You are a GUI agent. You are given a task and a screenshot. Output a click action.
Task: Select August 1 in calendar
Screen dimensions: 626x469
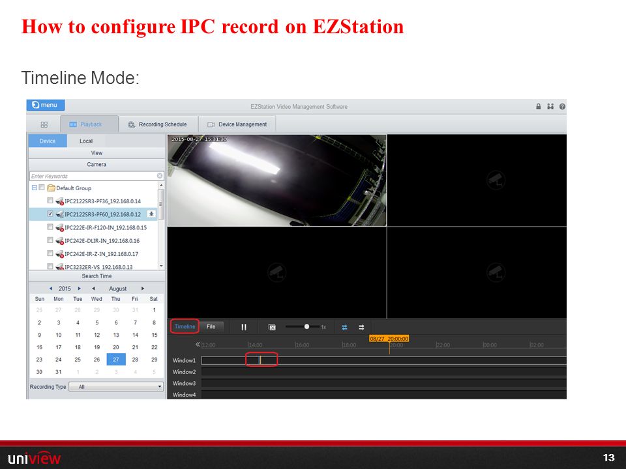(154, 310)
